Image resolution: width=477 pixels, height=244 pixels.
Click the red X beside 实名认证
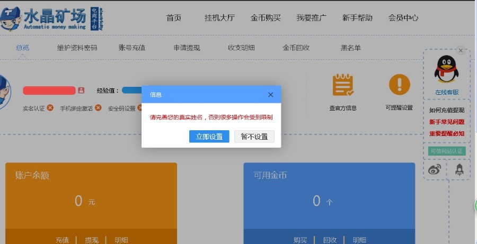click(x=50, y=107)
